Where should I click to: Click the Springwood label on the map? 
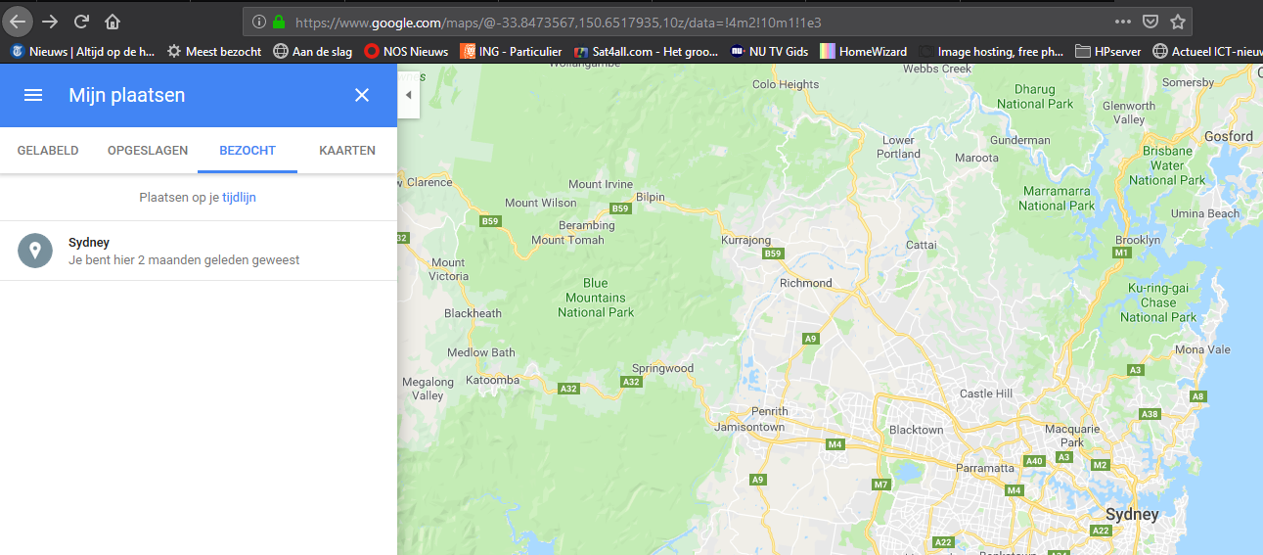[x=662, y=369]
